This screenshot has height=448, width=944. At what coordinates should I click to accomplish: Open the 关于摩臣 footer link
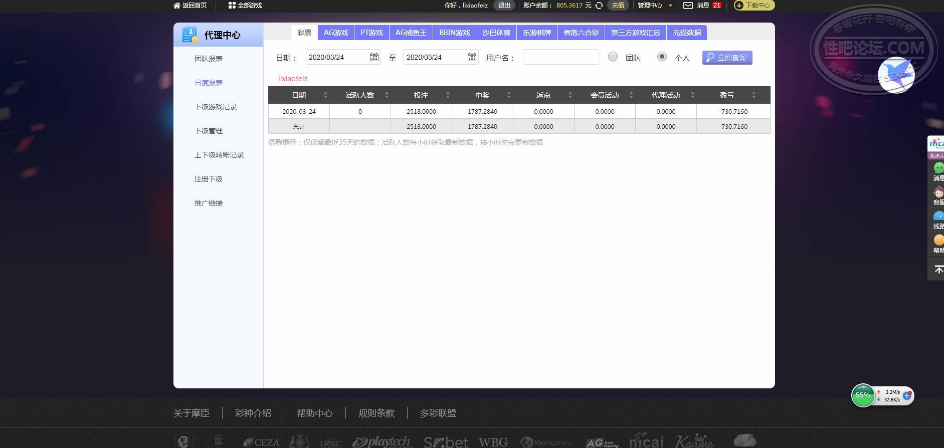192,413
